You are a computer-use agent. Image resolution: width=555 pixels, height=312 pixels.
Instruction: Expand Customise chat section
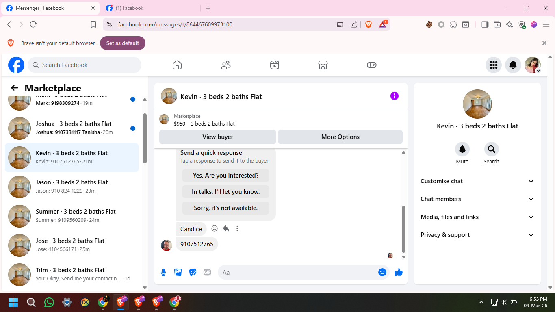coord(477,181)
